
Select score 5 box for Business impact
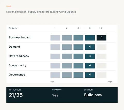pyautogui.click(x=101, y=38)
